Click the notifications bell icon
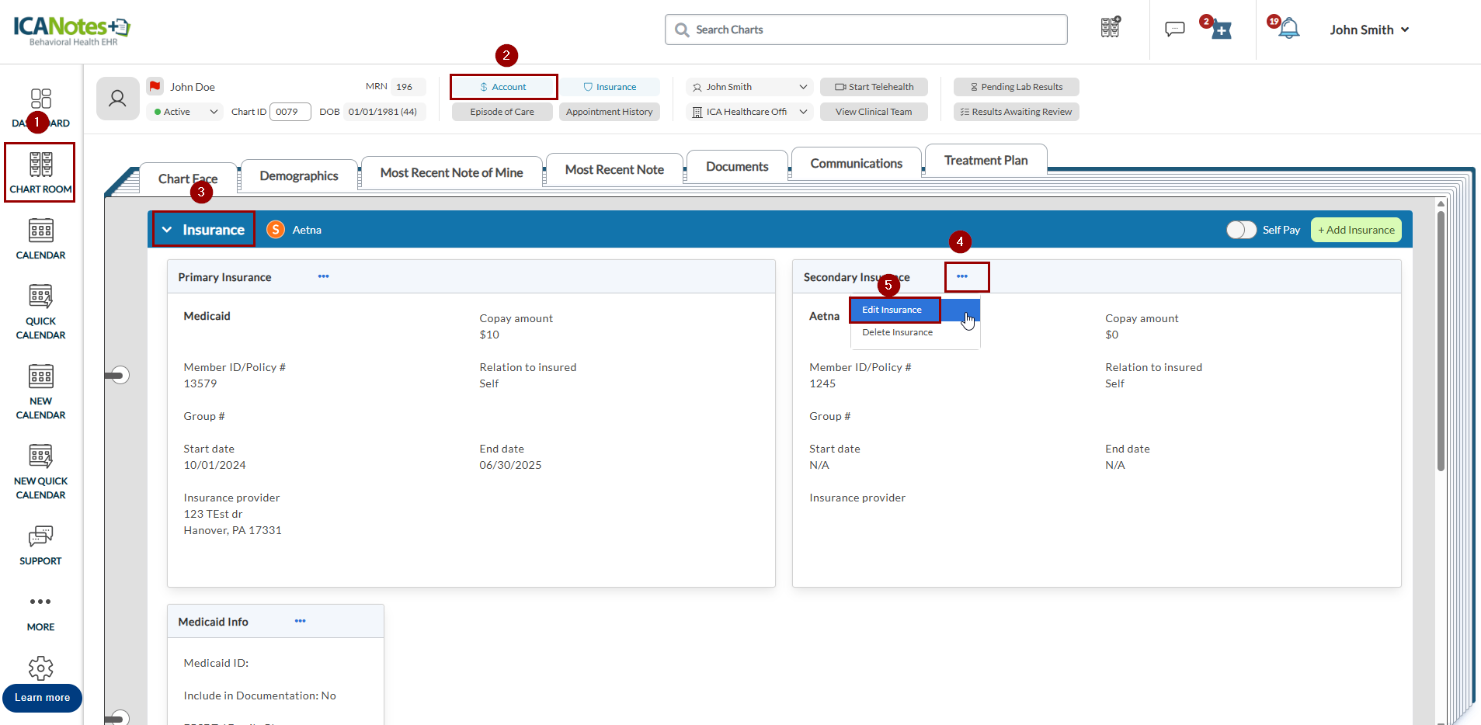Image resolution: width=1481 pixels, height=725 pixels. pyautogui.click(x=1288, y=29)
